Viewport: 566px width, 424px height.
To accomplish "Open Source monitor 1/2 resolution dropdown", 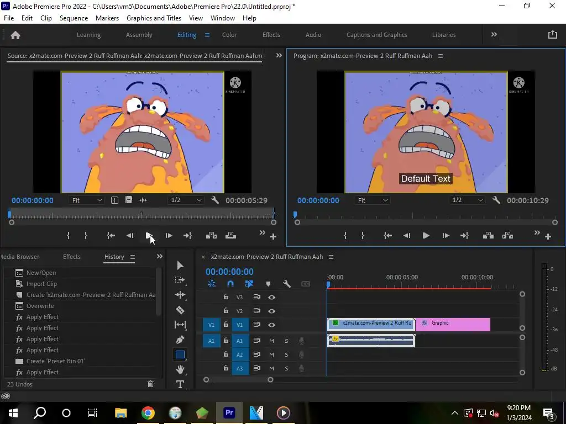I will pos(186,200).
